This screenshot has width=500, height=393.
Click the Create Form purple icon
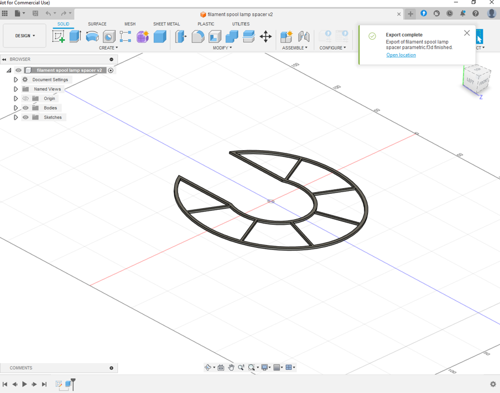pos(143,36)
